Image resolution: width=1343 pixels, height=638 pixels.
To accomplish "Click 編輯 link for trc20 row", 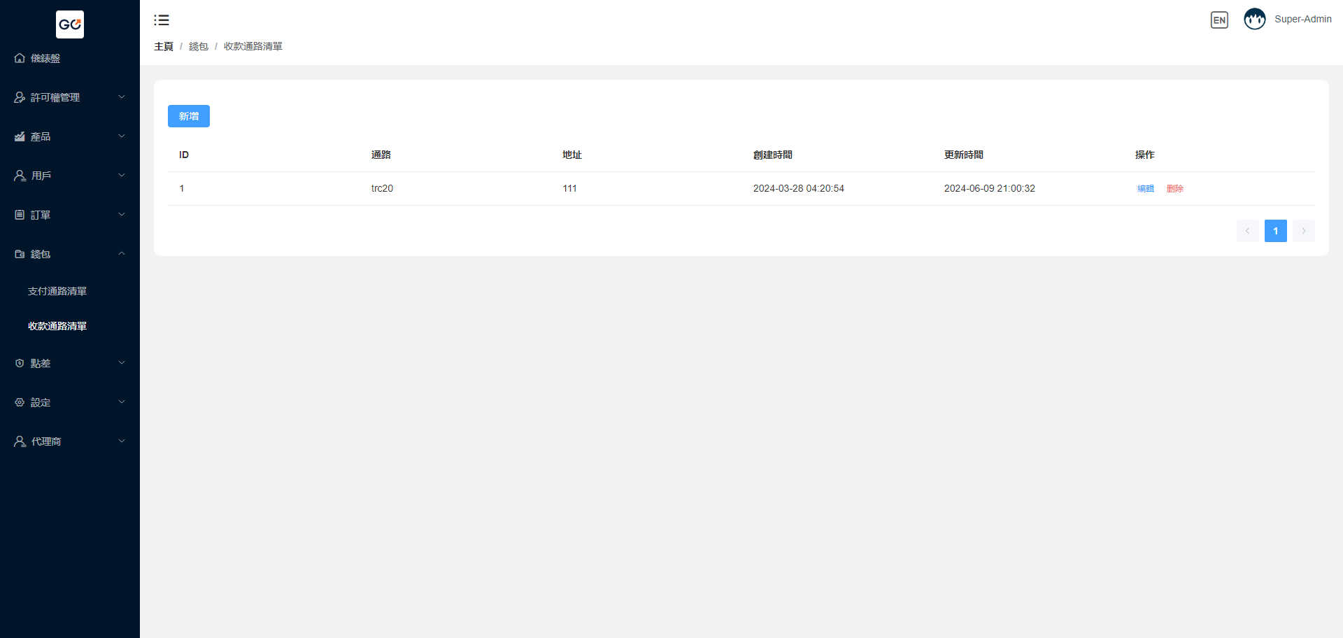I will [x=1145, y=189].
